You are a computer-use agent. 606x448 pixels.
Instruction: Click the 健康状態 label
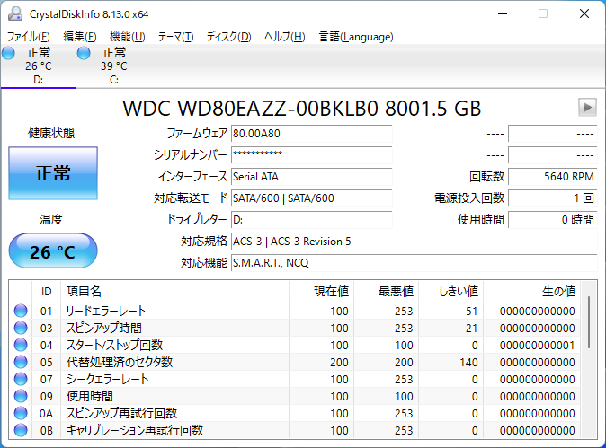point(51,134)
